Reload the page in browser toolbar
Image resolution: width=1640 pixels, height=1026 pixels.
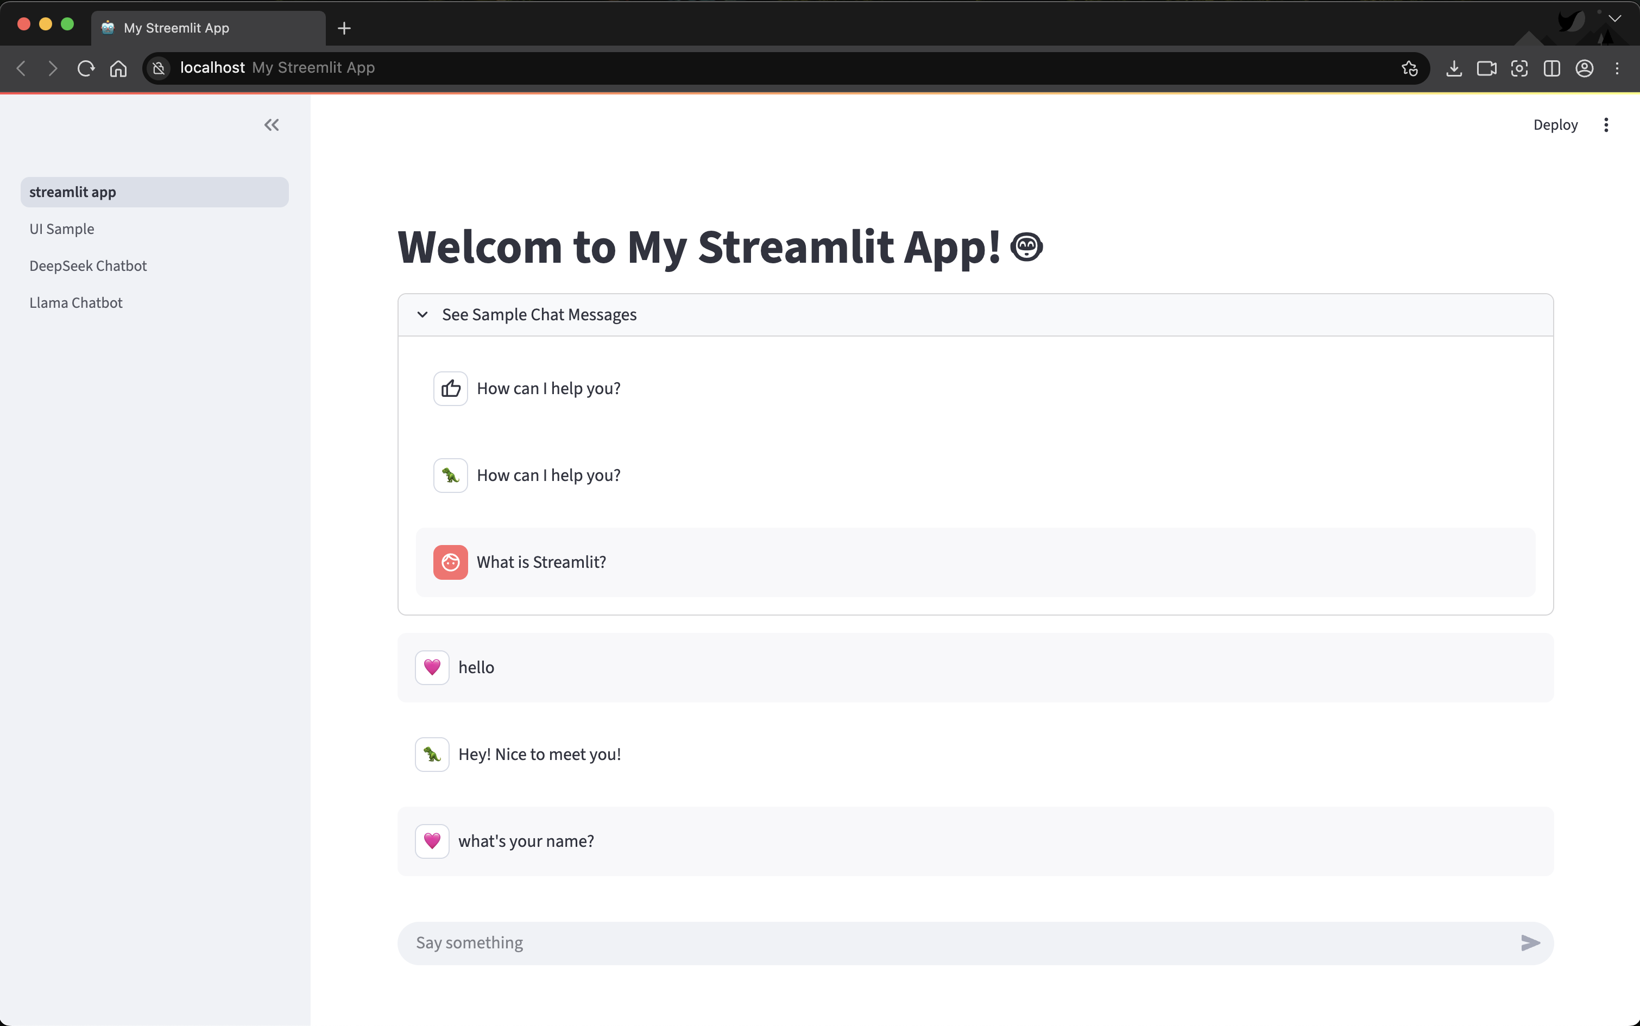tap(86, 68)
